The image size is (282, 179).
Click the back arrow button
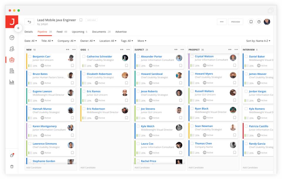[29, 22]
